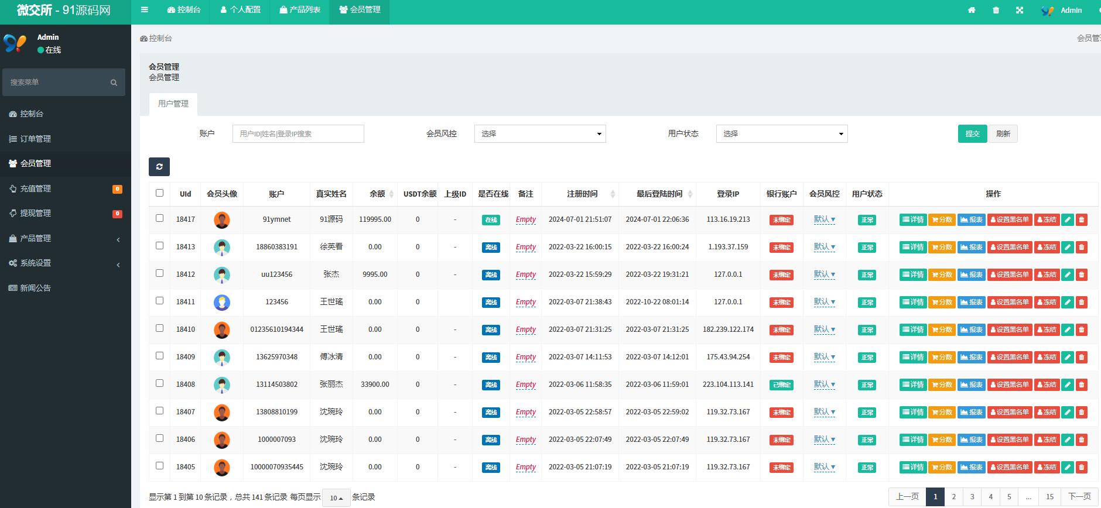This screenshot has height=508, width=1101.
Task: Click the red delete icon for user 18413
Action: click(x=1082, y=247)
